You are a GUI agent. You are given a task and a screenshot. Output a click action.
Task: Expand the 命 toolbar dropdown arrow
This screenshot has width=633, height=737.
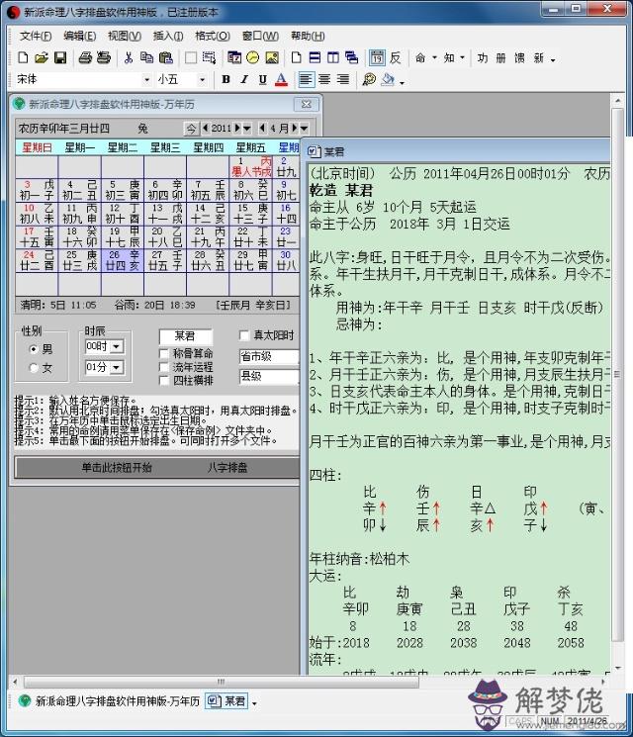pyautogui.click(x=434, y=57)
